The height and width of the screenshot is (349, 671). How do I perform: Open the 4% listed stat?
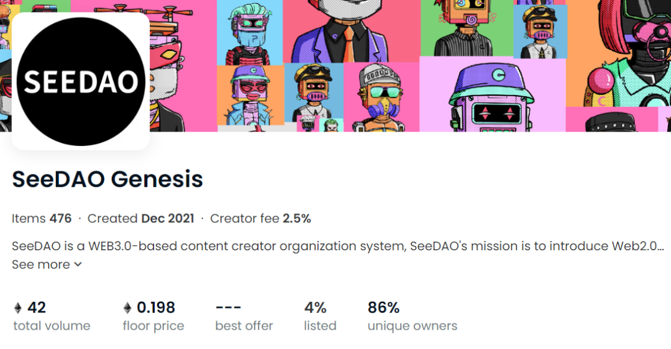(319, 315)
